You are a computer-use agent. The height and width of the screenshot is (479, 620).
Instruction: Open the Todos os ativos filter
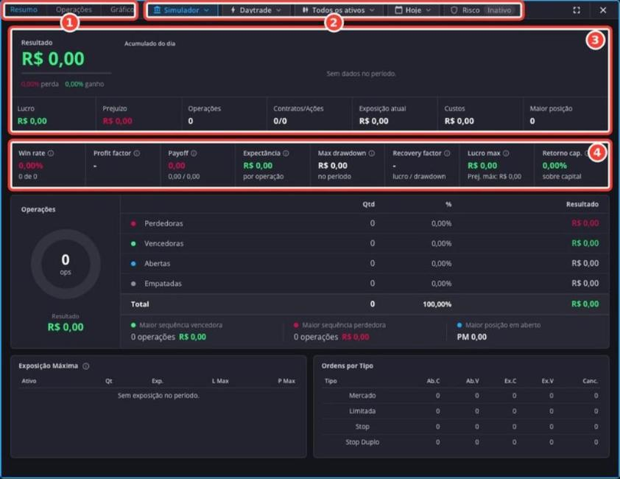[339, 10]
